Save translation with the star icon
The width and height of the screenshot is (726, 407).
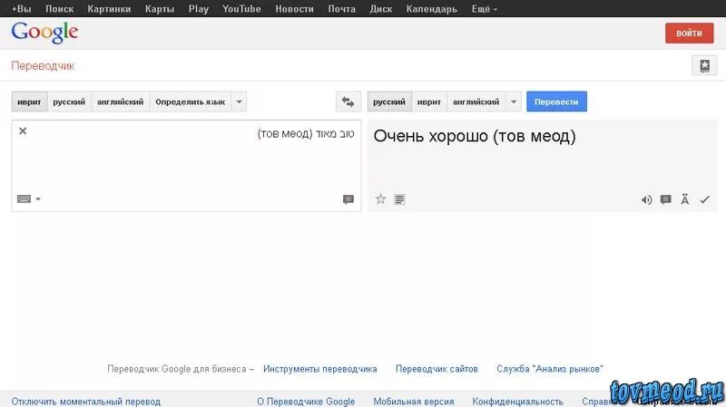[x=380, y=199]
